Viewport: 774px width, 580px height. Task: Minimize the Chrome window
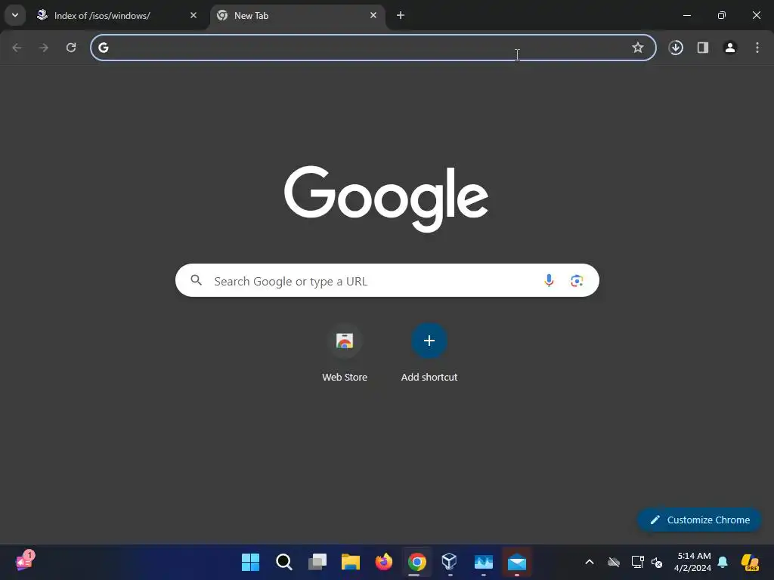tap(686, 15)
